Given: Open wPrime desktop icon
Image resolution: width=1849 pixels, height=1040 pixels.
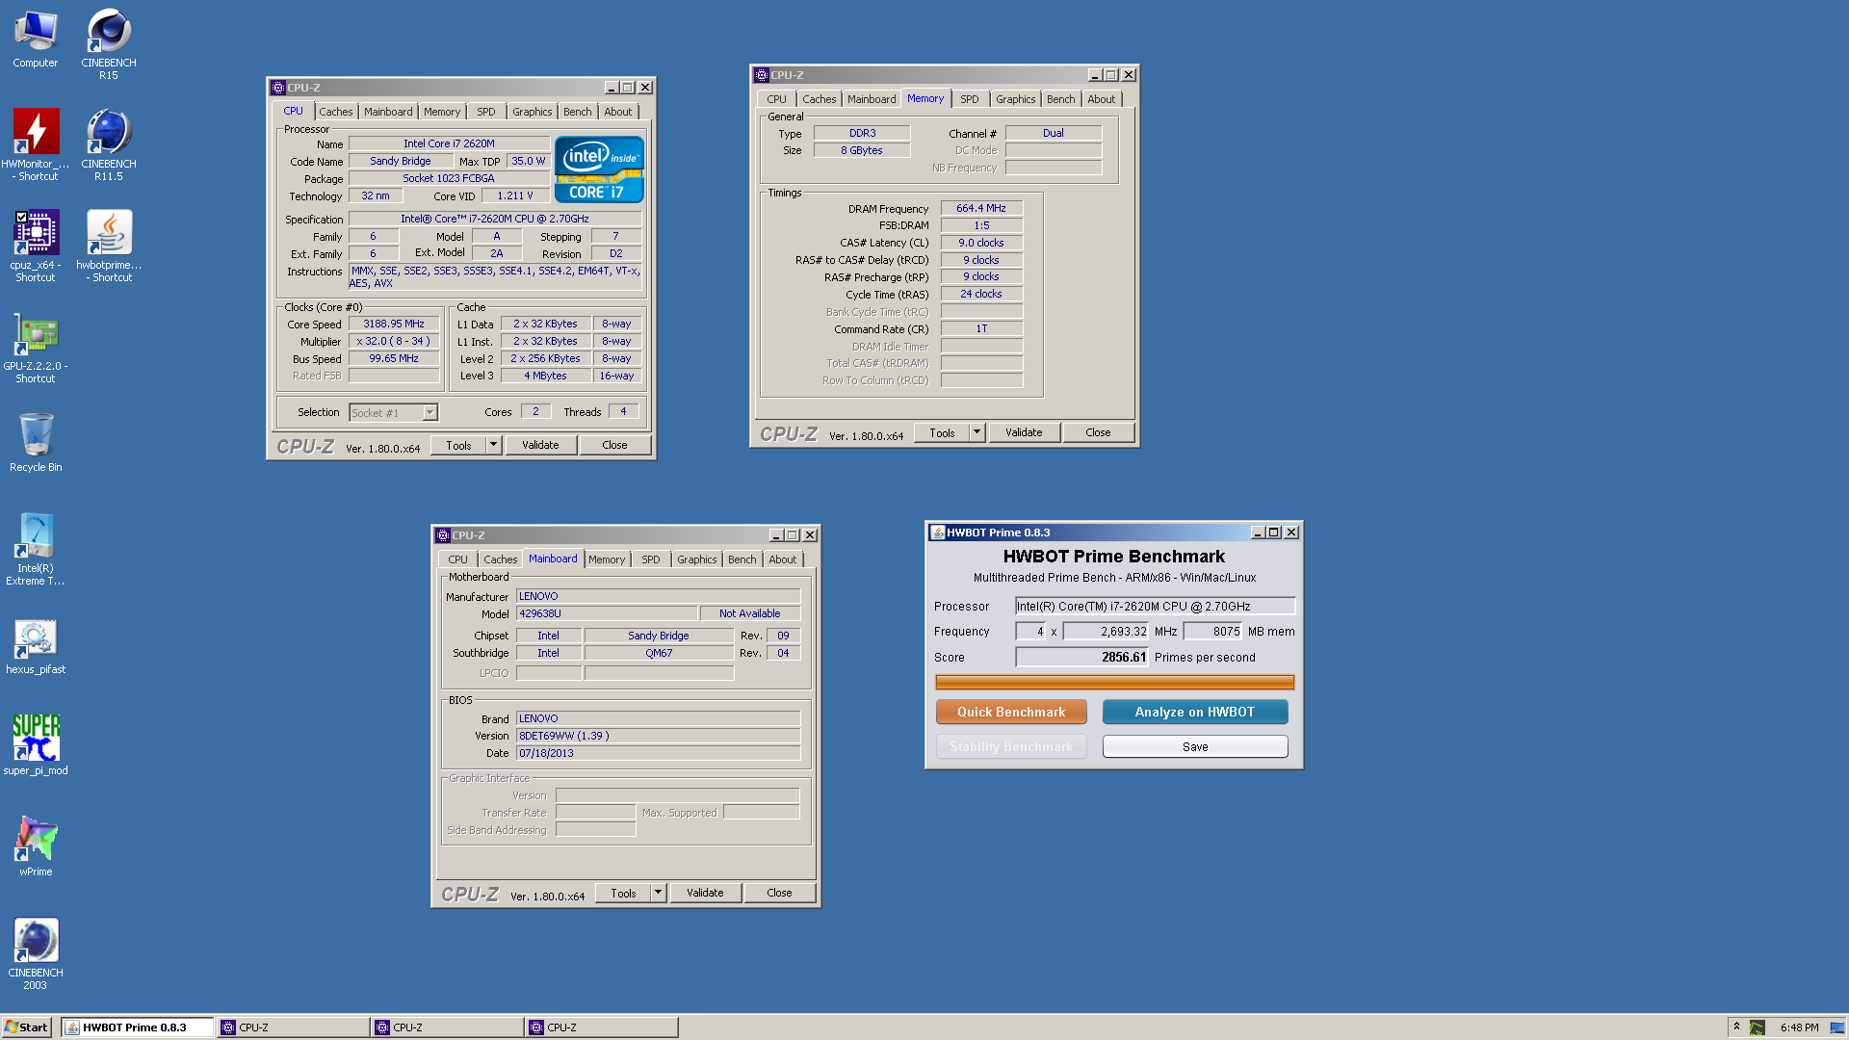Looking at the screenshot, I should tap(36, 845).
